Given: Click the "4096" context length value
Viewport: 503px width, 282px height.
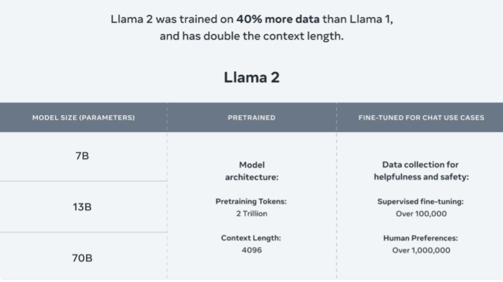Looking at the screenshot, I should [251, 250].
